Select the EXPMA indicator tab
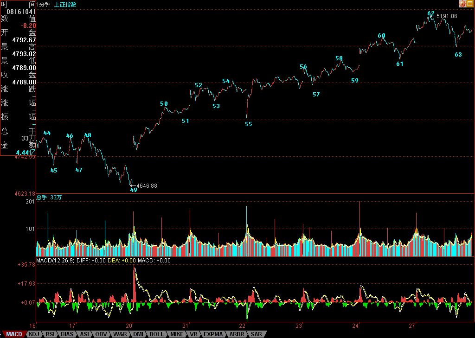This screenshot has height=338, width=475. click(213, 334)
